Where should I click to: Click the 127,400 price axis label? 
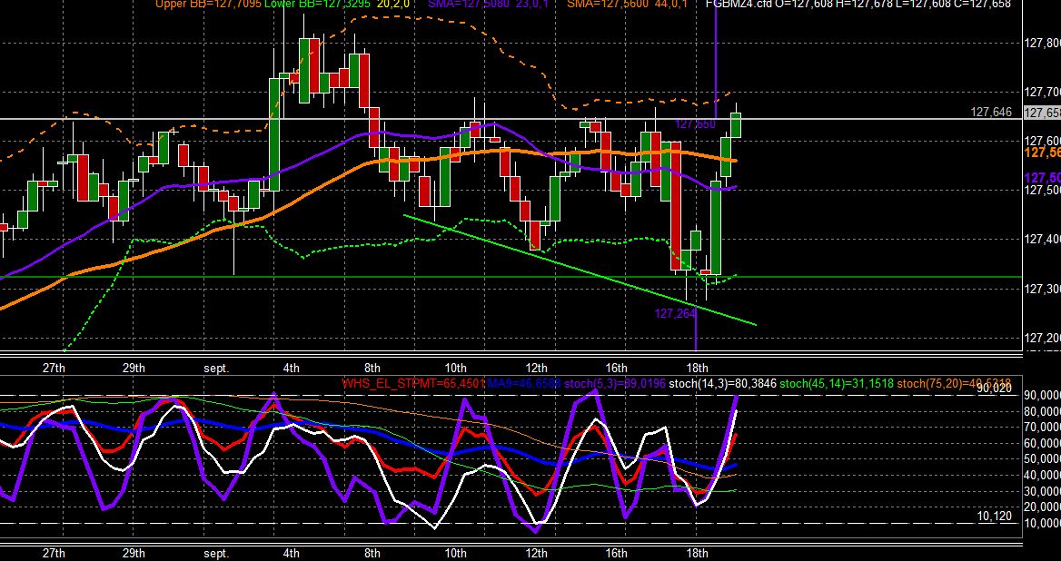(x=1043, y=240)
